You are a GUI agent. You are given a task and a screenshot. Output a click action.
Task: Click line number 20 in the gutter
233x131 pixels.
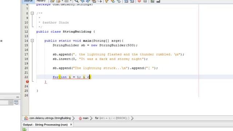26,68
